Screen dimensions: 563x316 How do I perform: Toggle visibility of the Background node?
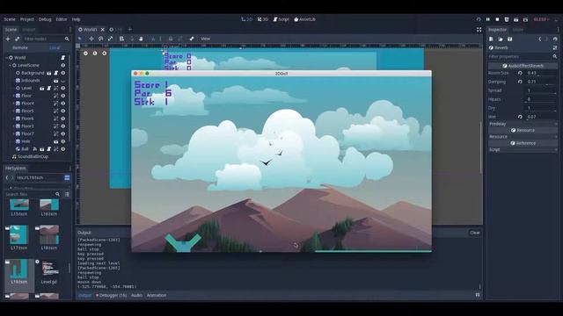point(63,73)
